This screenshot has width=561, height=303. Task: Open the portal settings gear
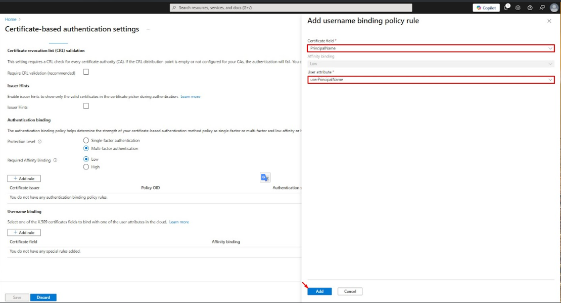pyautogui.click(x=518, y=8)
